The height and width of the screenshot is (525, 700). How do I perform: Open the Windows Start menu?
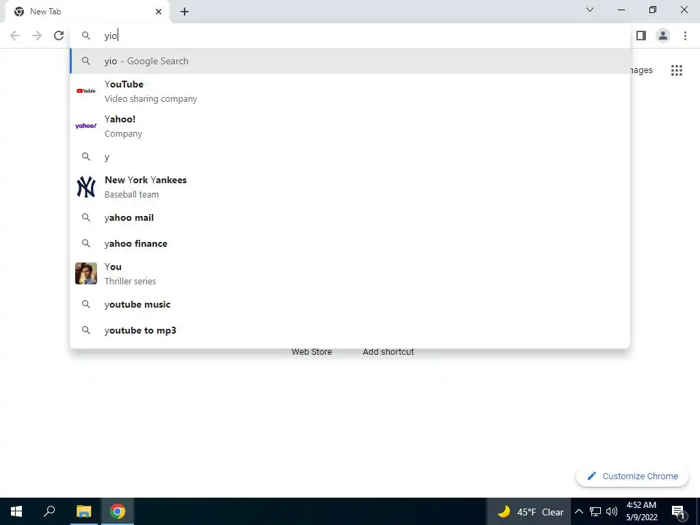click(16, 511)
